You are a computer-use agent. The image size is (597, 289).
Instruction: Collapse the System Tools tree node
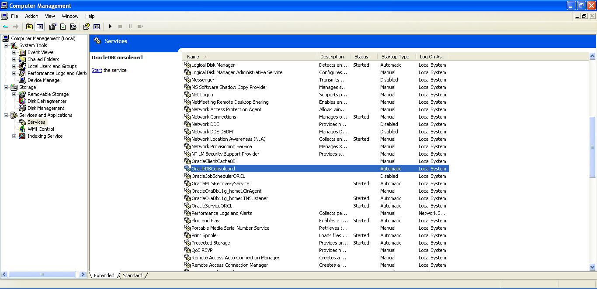(x=6, y=45)
